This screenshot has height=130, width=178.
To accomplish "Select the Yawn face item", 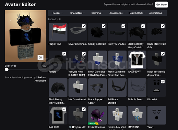I will click(x=157, y=115).
